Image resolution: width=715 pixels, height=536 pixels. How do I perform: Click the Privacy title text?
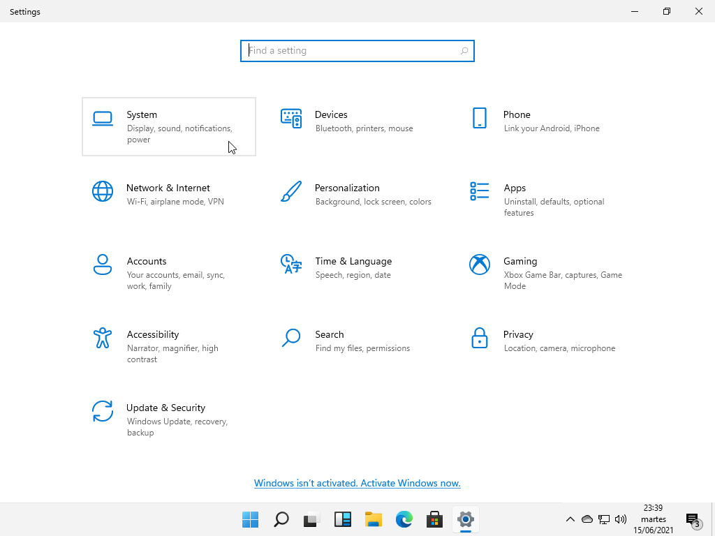click(518, 335)
